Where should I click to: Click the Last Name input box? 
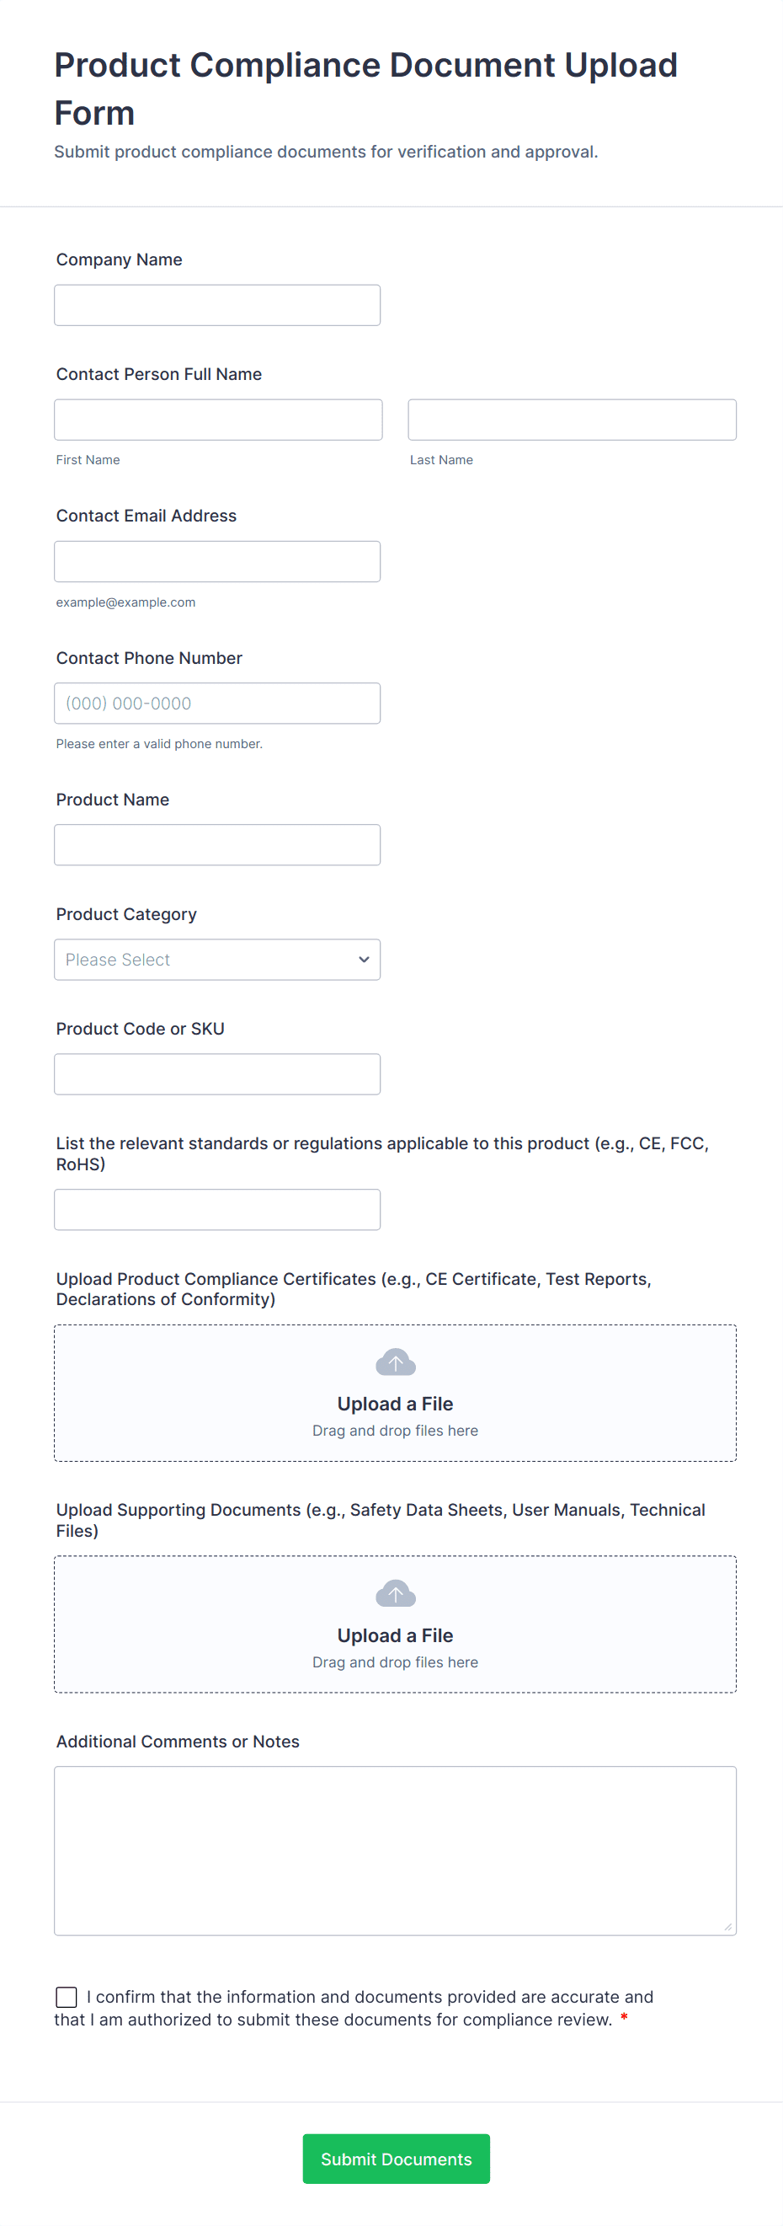point(572,420)
